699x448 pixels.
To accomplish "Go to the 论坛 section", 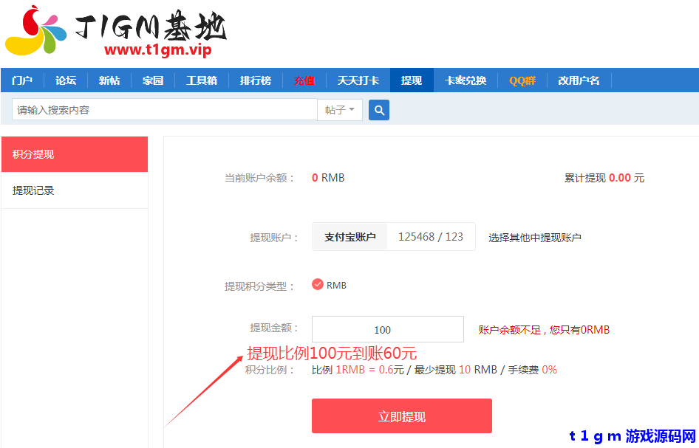I will 65,80.
